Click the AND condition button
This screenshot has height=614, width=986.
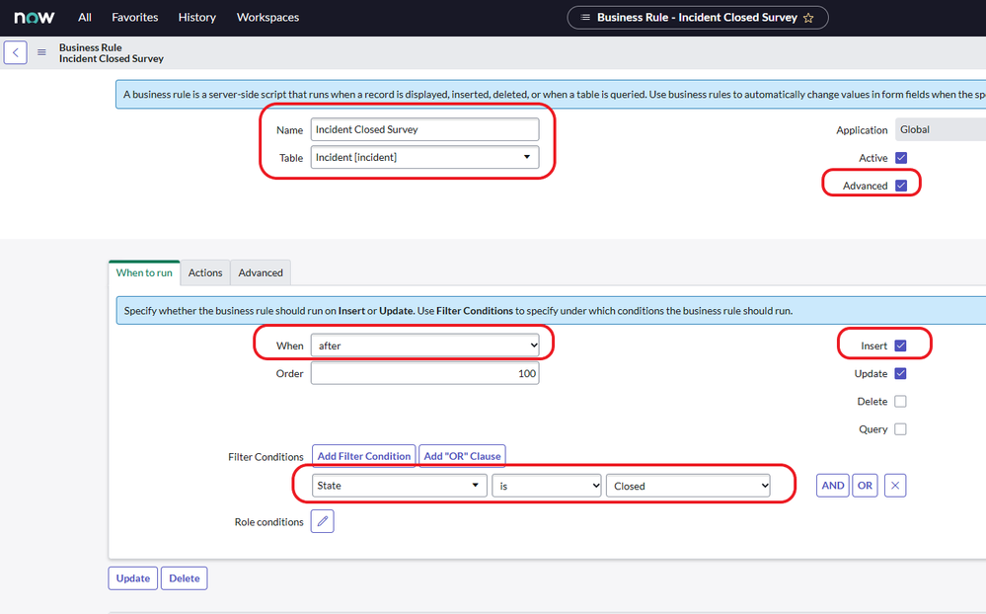(833, 486)
